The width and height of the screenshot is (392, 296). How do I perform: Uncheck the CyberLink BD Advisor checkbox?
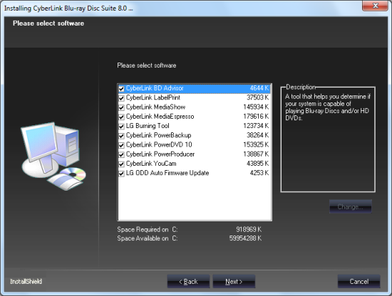tap(121, 89)
